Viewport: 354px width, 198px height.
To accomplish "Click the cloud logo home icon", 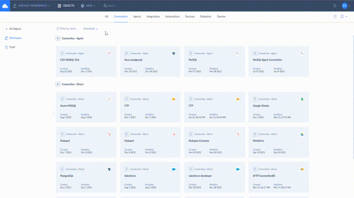I will coord(5,6).
